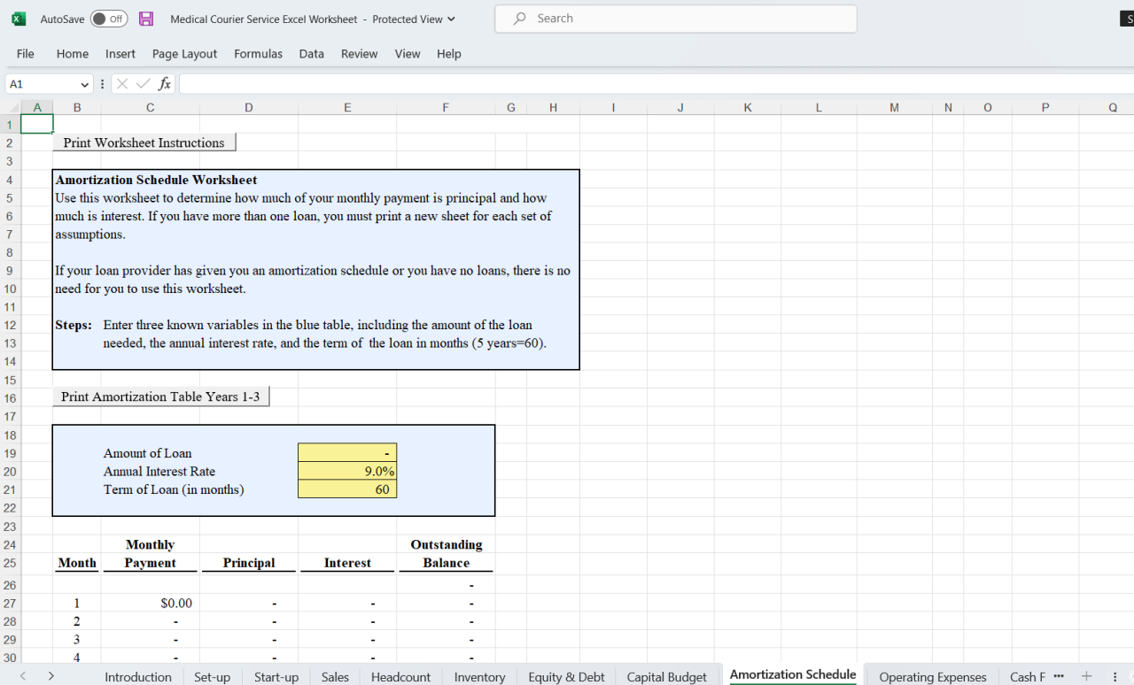Switch to the Inventory sheet tab
1134x685 pixels.
(x=479, y=677)
